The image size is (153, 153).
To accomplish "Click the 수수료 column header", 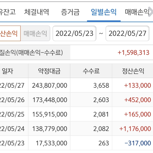I will (x=91, y=71).
